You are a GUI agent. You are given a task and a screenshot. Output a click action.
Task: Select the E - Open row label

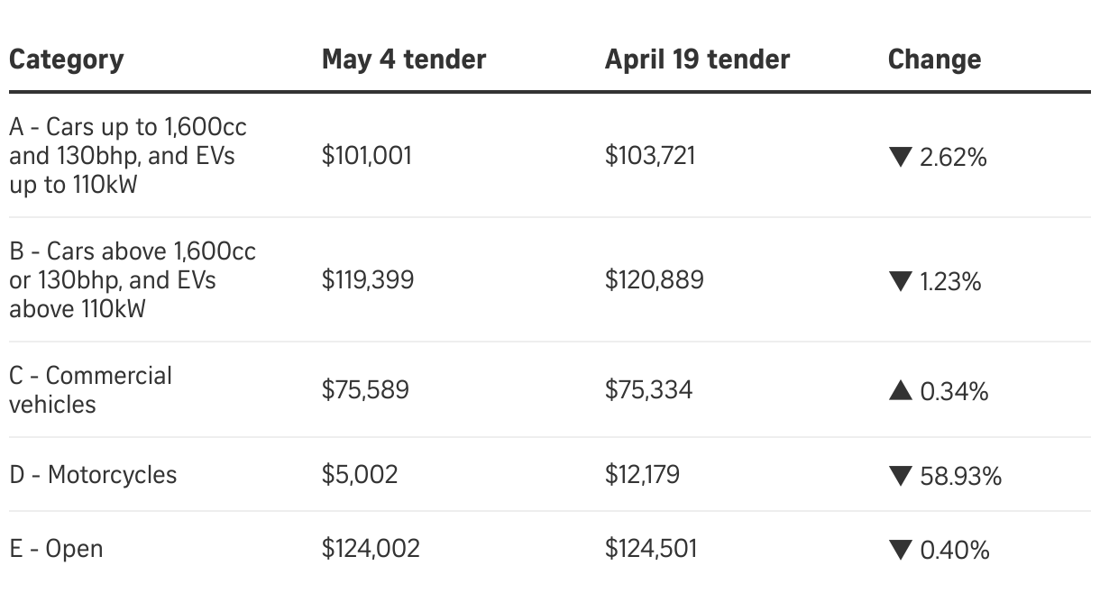pos(56,548)
